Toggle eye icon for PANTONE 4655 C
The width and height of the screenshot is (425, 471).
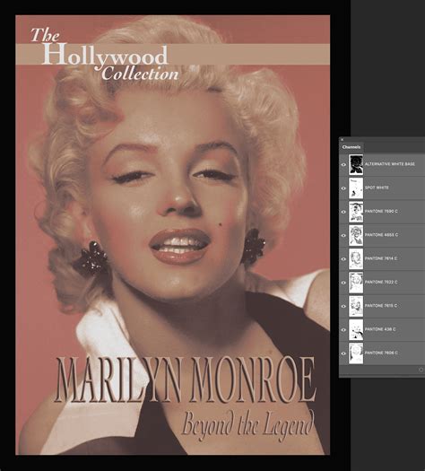tap(343, 235)
